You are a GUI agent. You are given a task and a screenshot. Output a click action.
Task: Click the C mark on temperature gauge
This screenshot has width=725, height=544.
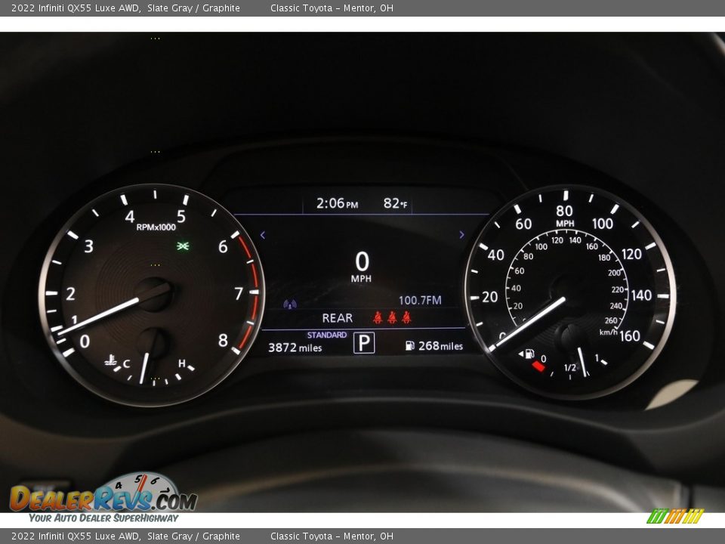coord(126,364)
